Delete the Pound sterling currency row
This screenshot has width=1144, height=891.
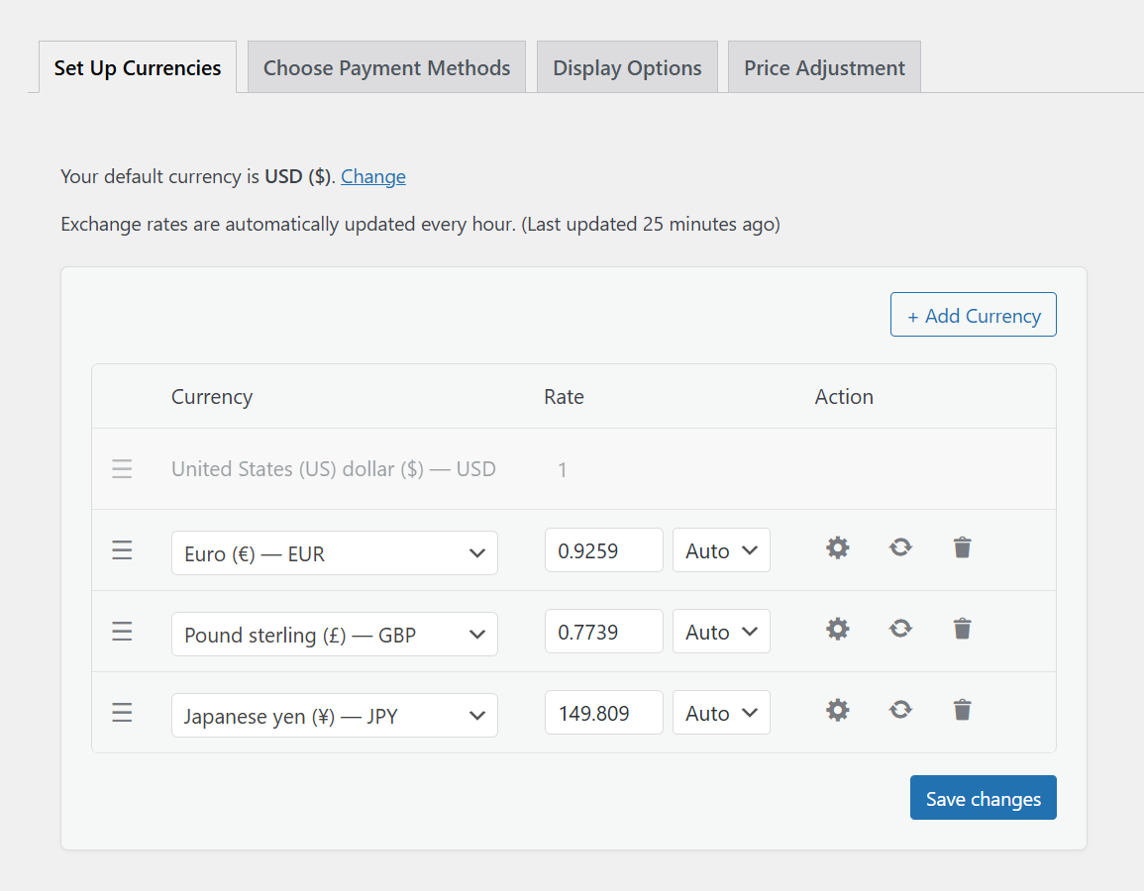962,629
